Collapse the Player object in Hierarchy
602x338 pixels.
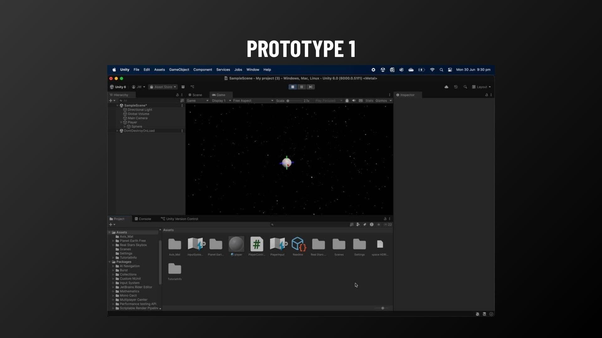121,122
